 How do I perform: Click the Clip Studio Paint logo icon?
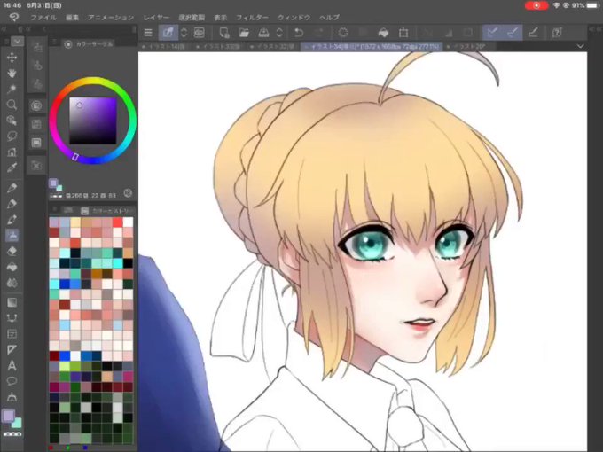point(14,18)
